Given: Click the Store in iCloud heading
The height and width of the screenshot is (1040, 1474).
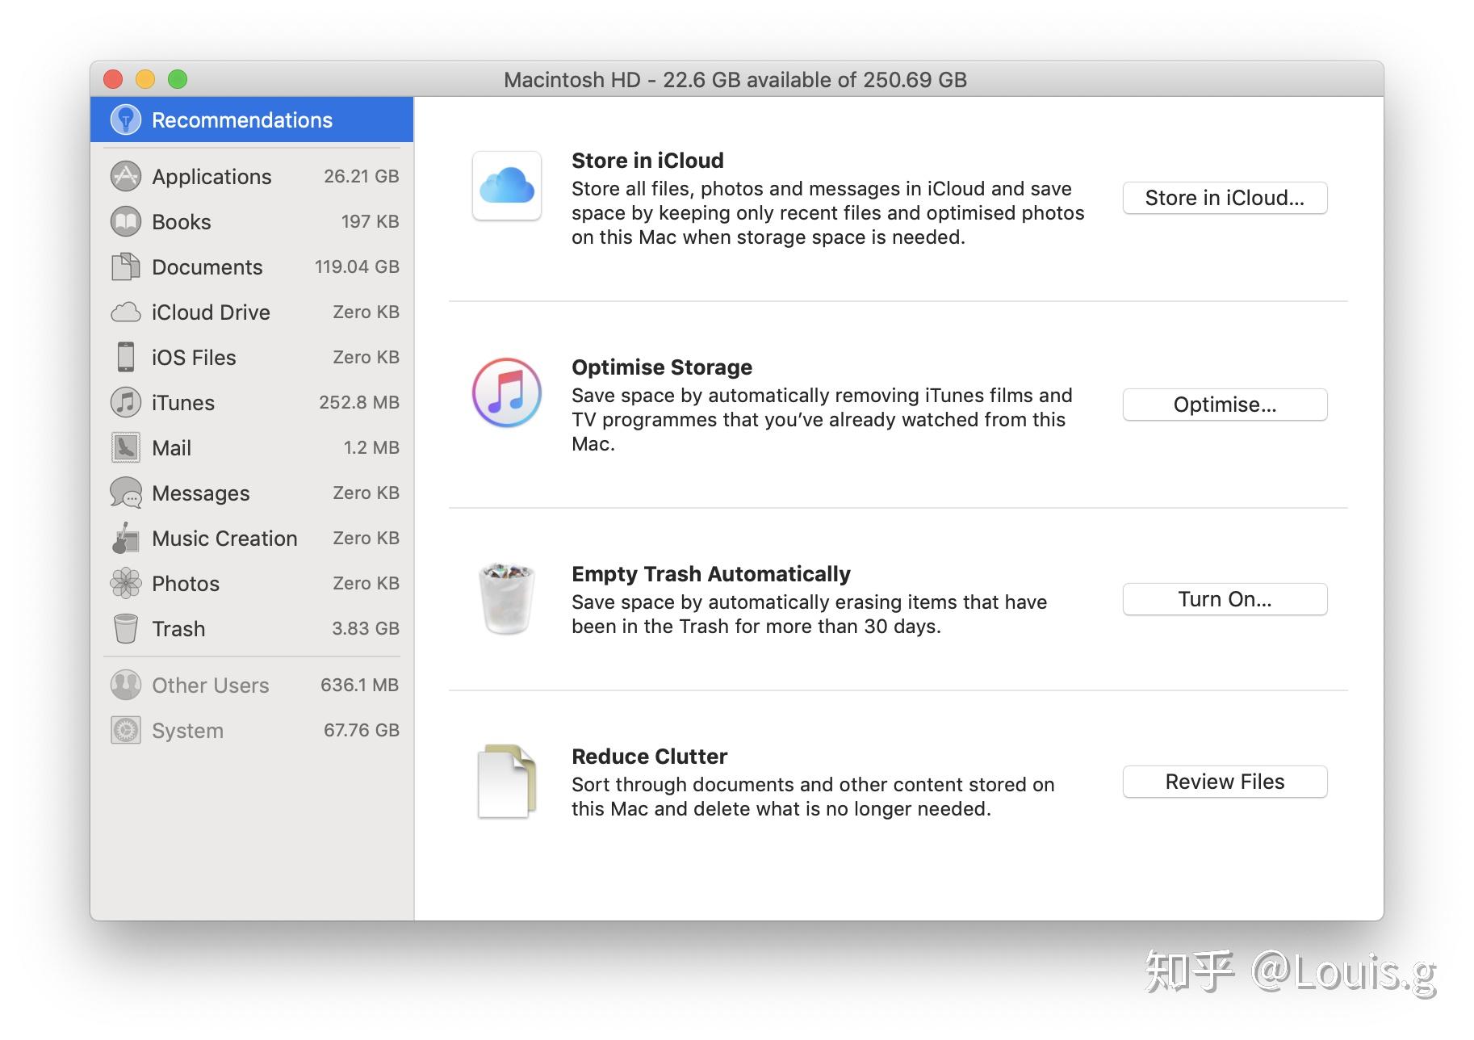Looking at the screenshot, I should click(647, 161).
